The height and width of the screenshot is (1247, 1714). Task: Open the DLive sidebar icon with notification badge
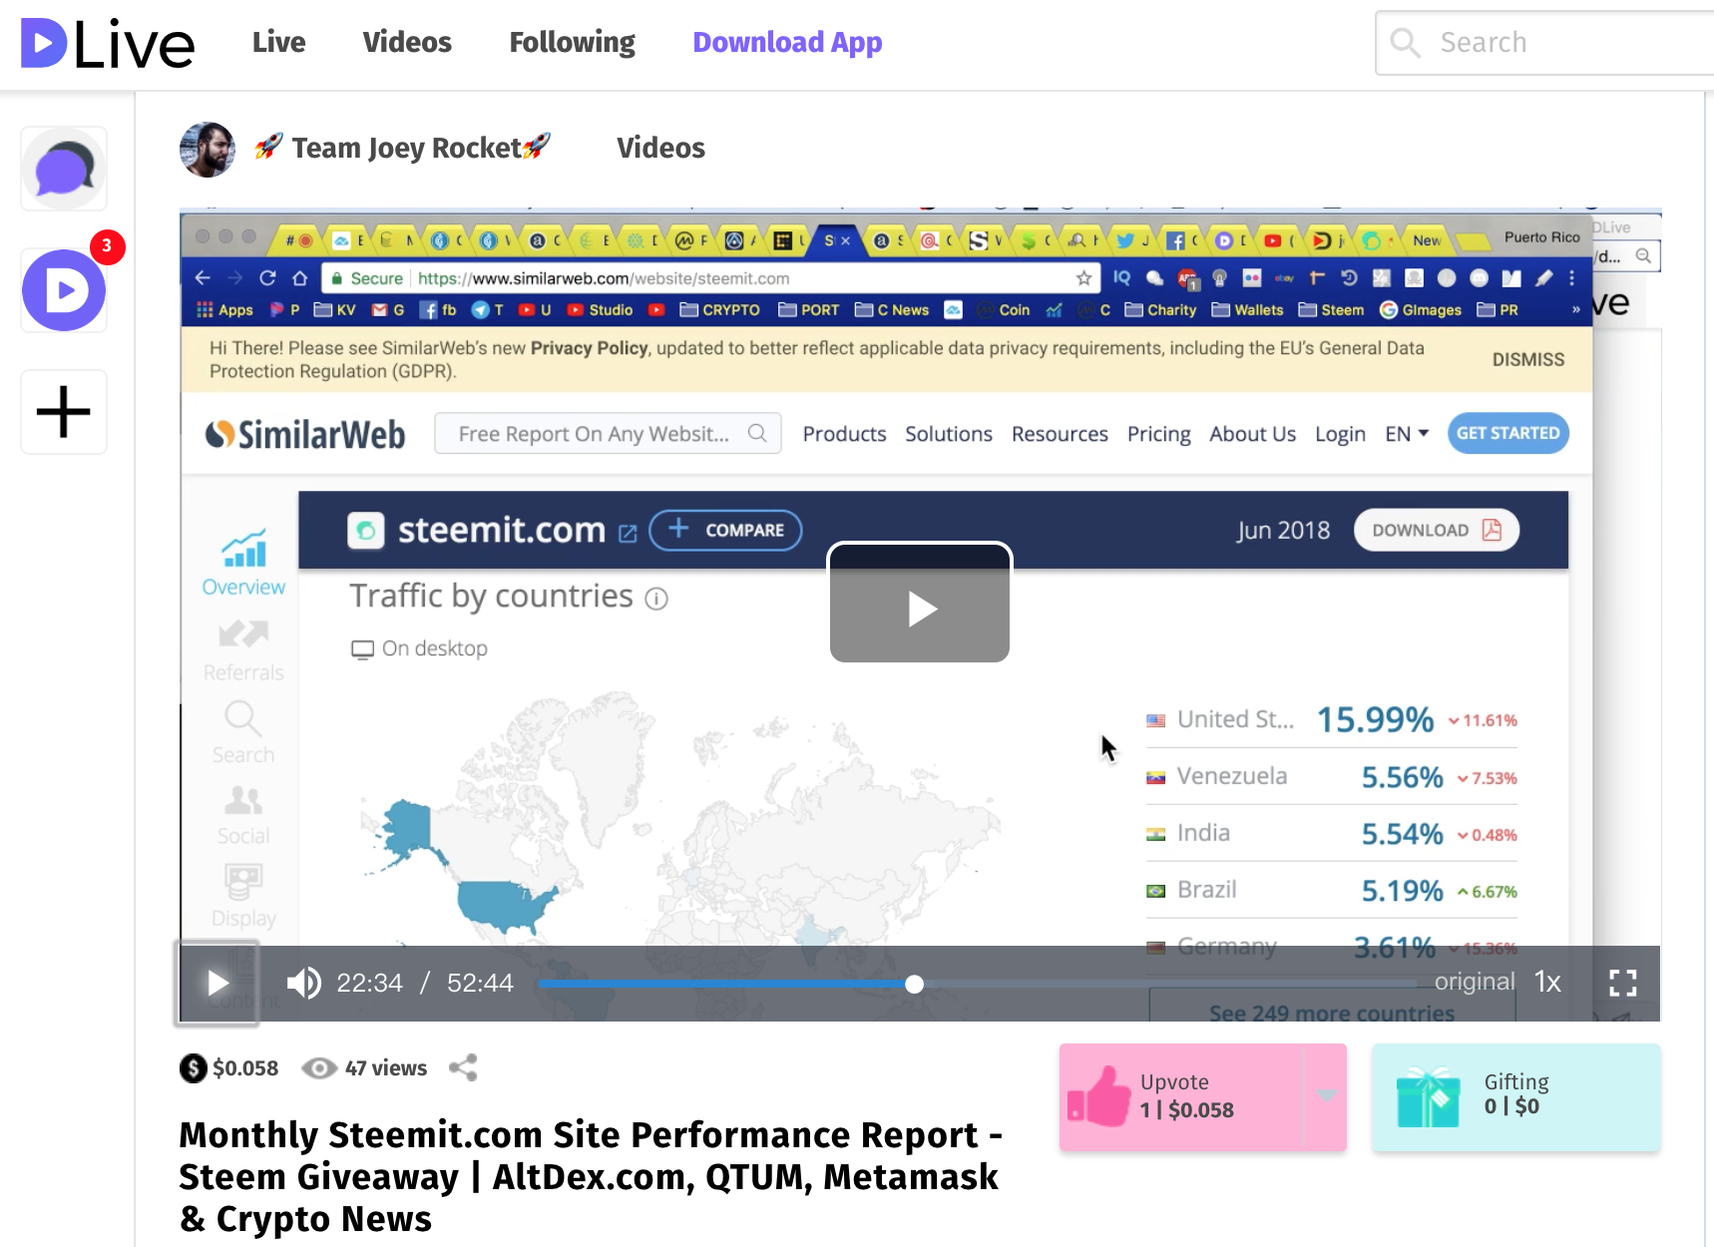[64, 290]
